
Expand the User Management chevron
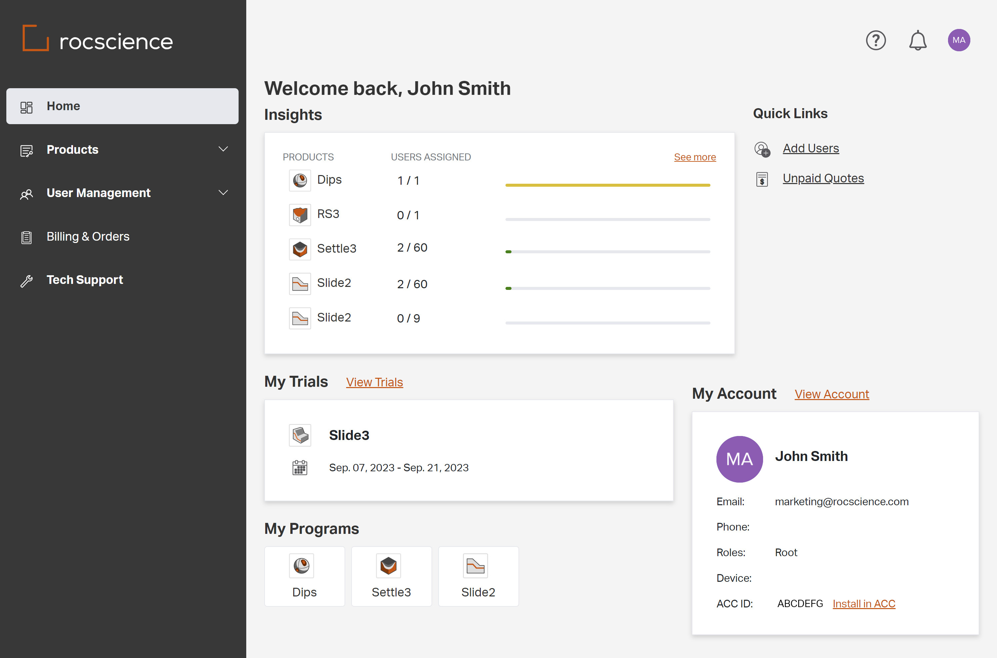tap(223, 192)
